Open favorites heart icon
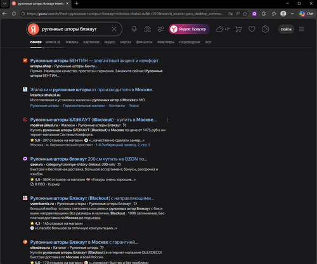Screen dimensions: 317x264 click(x=252, y=29)
